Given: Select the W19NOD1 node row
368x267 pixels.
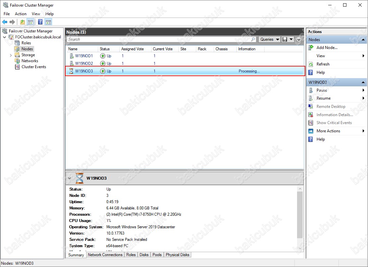Looking at the screenshot, I should click(x=184, y=56).
